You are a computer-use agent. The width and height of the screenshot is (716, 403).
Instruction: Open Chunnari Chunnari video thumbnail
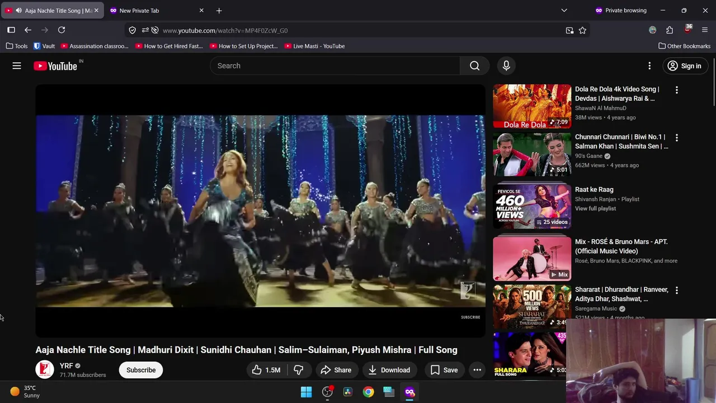532,154
